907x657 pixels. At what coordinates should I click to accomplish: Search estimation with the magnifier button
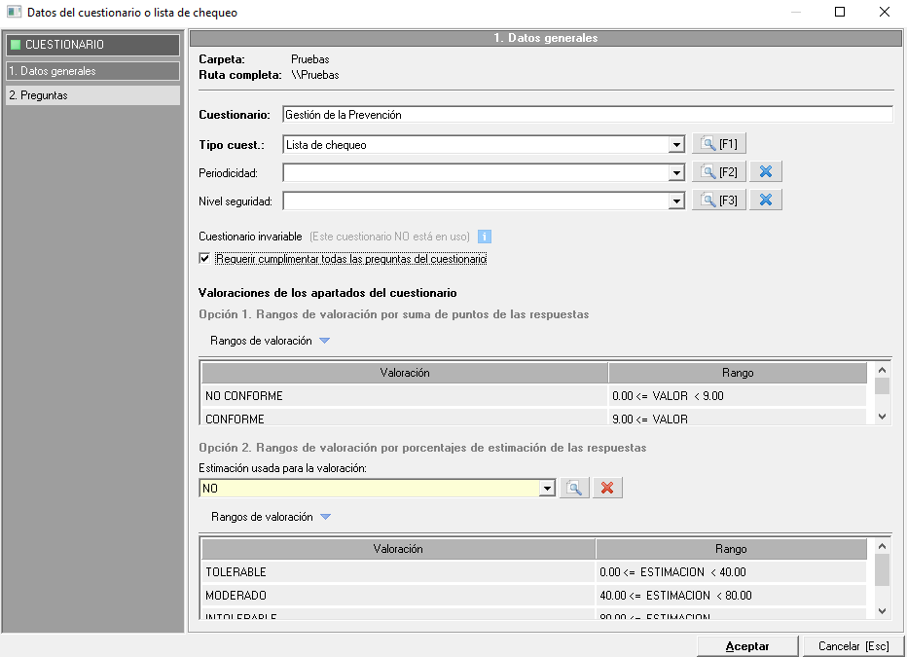[574, 488]
